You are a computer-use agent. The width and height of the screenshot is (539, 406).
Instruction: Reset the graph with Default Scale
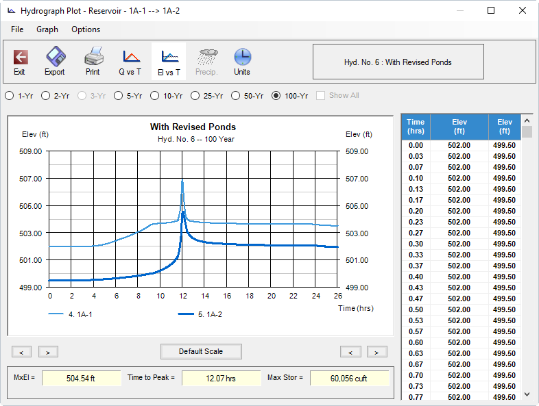click(x=201, y=351)
